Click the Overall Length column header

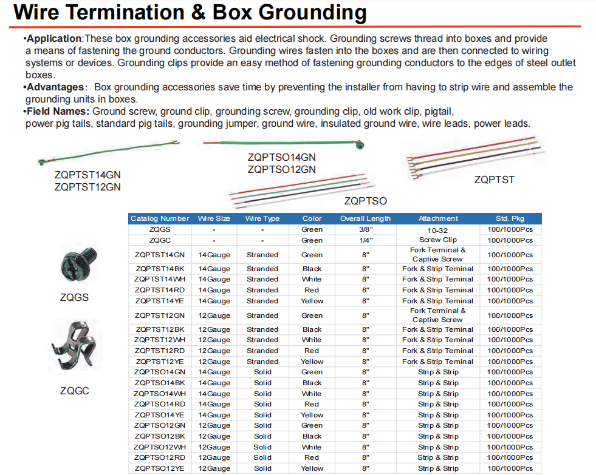[x=365, y=218]
